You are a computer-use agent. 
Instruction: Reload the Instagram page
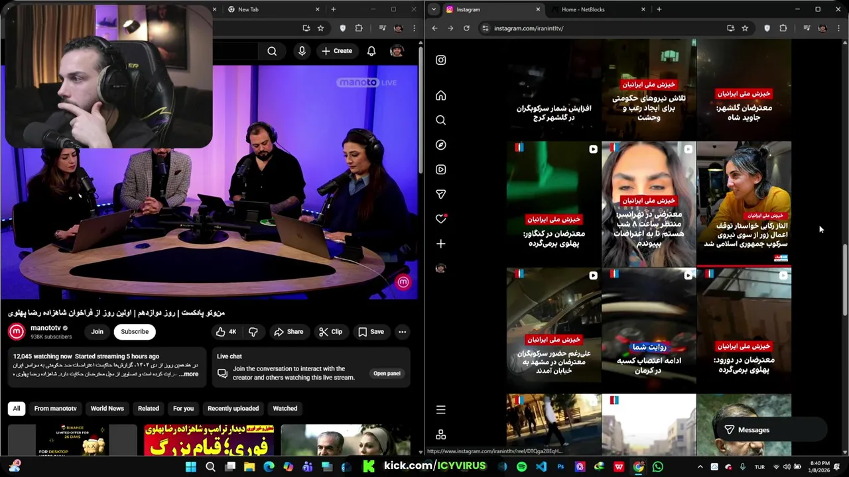pos(466,28)
